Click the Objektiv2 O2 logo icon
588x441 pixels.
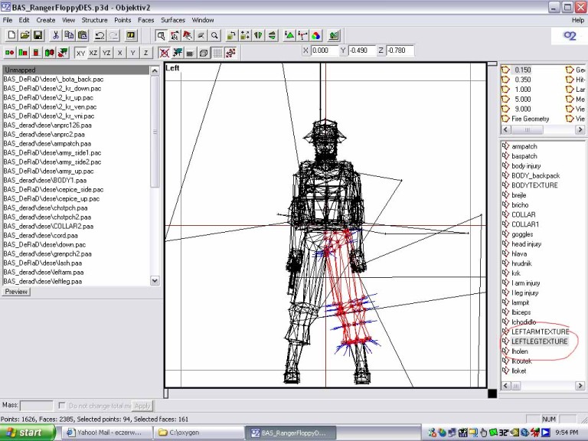point(569,35)
